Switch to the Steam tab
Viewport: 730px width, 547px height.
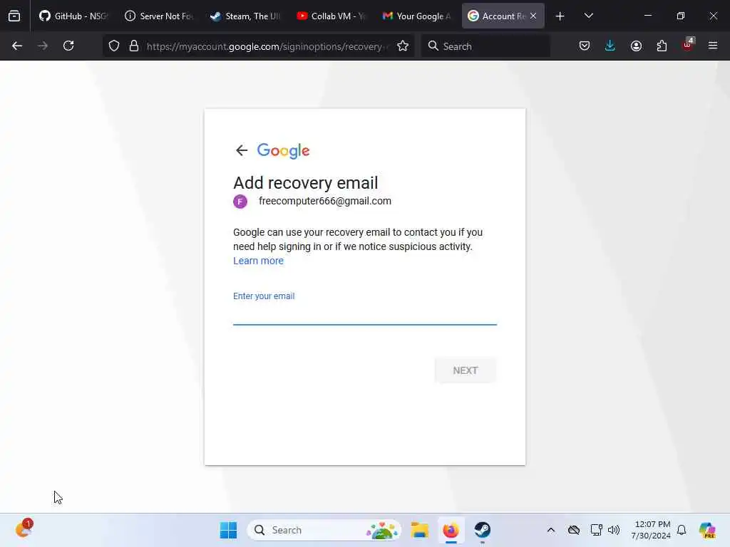245,16
